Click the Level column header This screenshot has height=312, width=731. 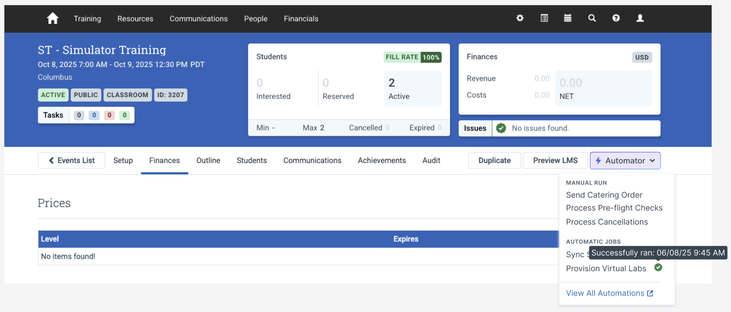pos(50,239)
